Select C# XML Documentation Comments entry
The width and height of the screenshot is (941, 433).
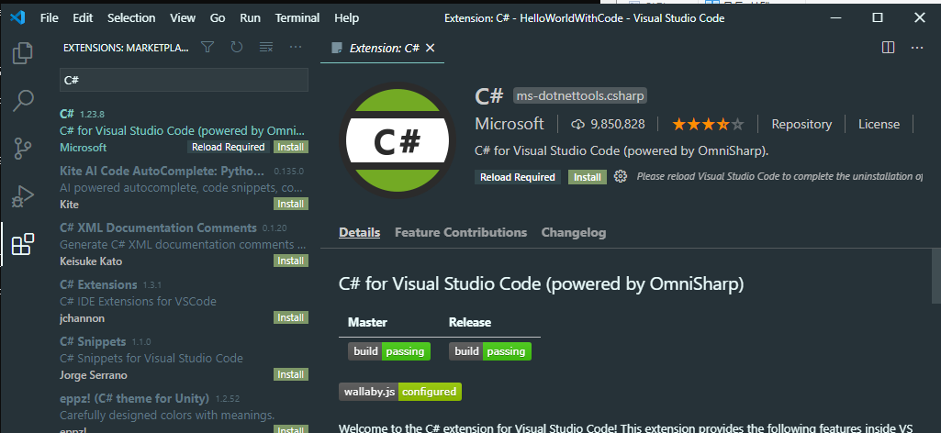[184, 244]
